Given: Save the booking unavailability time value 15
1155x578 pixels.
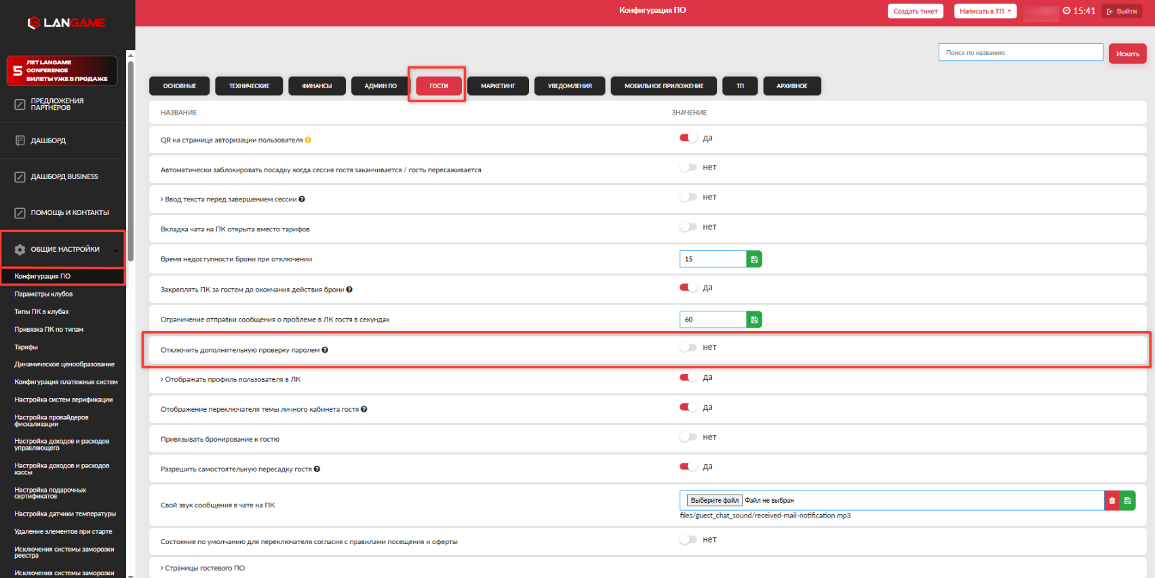Looking at the screenshot, I should (754, 259).
